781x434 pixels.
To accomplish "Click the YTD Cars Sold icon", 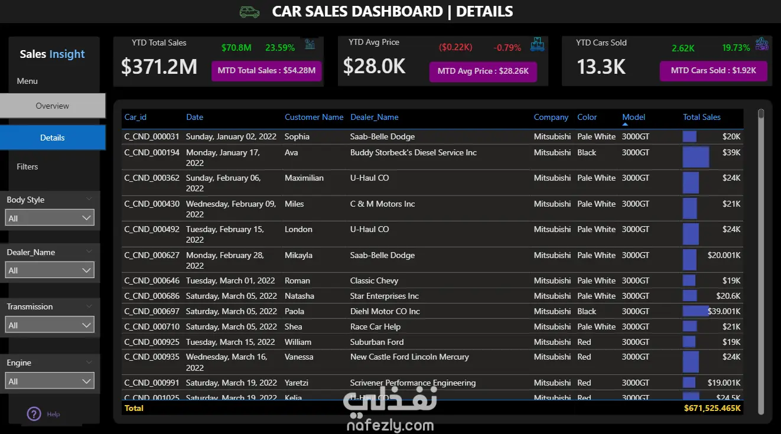I will click(x=762, y=44).
